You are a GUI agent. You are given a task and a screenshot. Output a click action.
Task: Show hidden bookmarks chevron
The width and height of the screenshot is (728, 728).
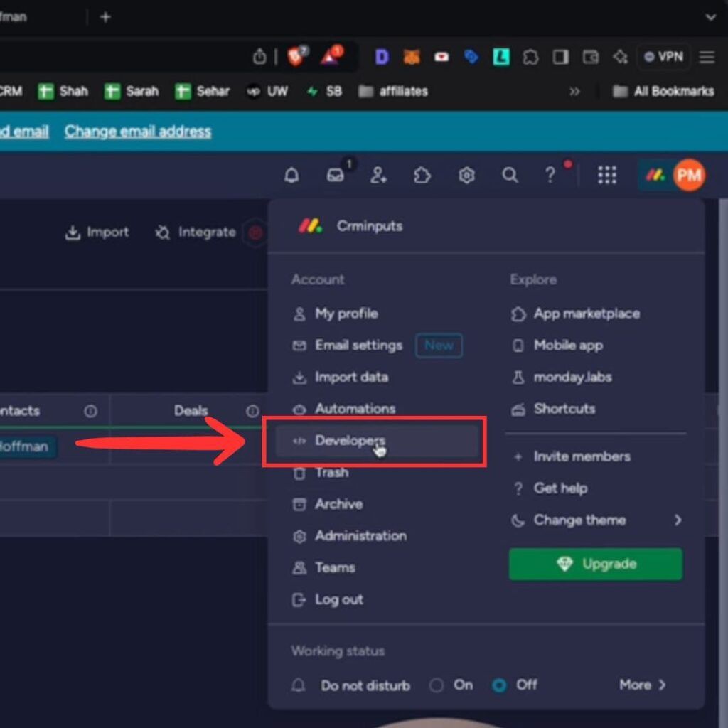click(x=574, y=92)
